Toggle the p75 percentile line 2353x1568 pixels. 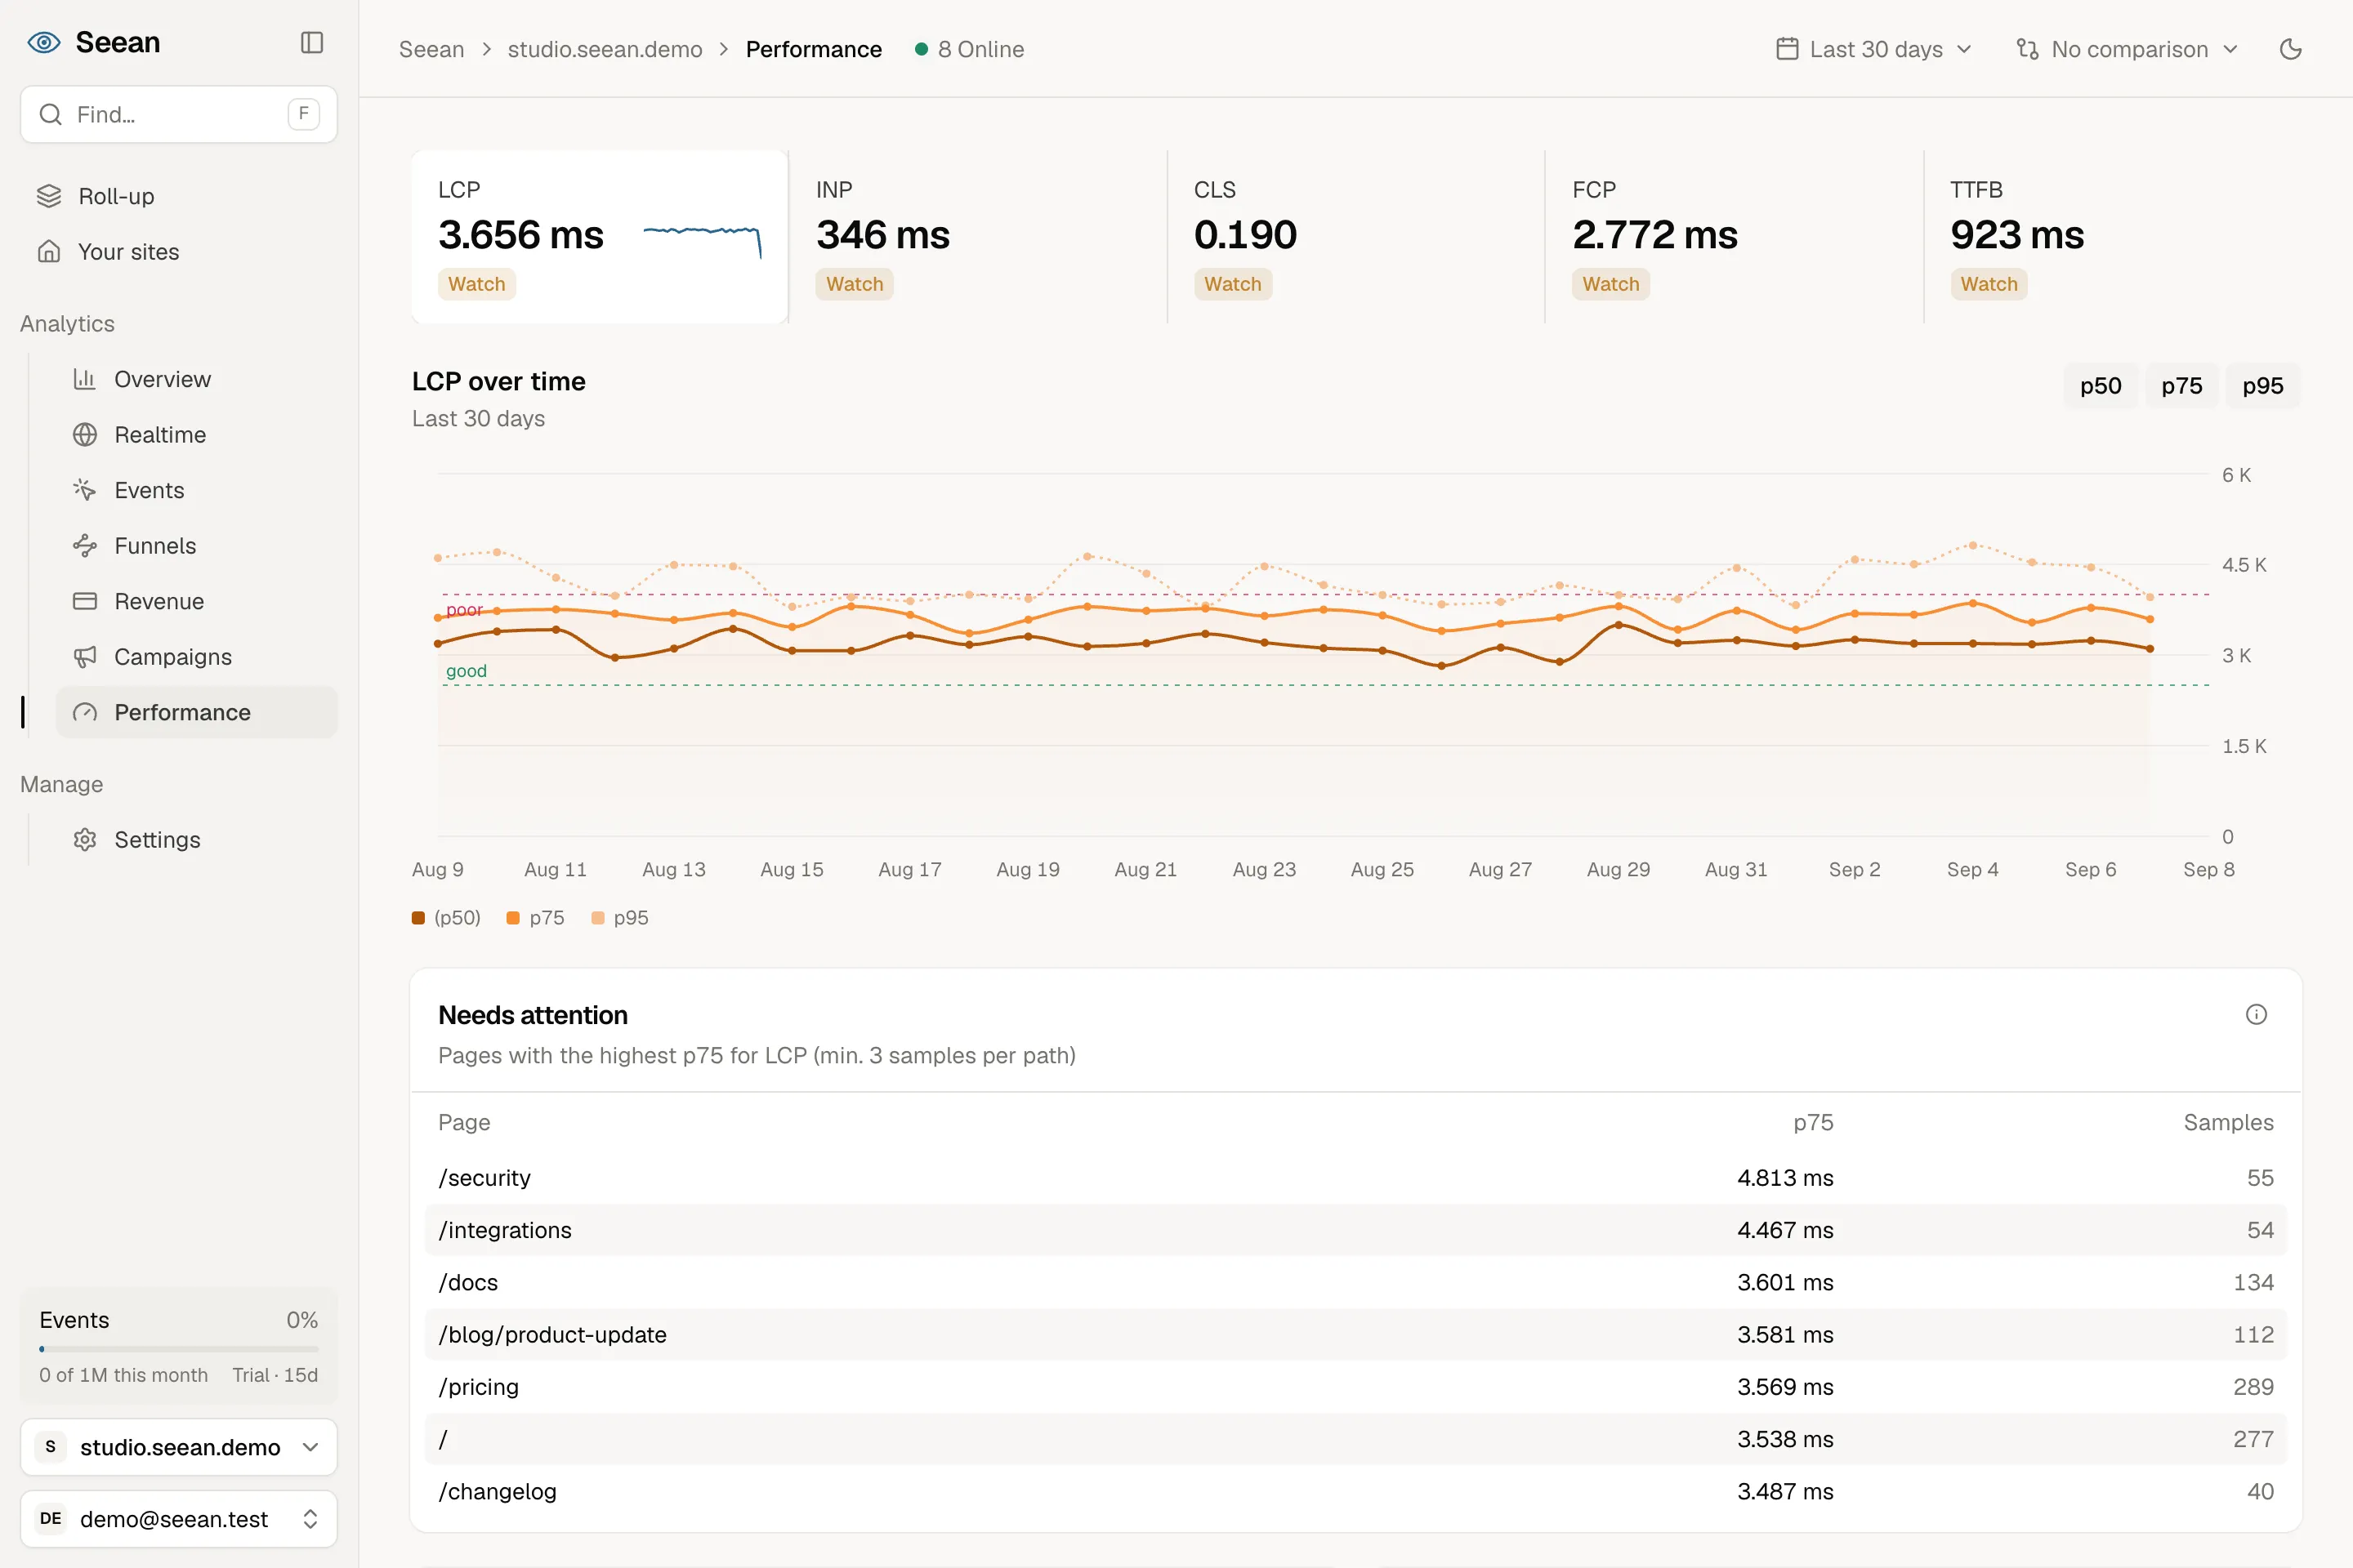pos(2181,386)
